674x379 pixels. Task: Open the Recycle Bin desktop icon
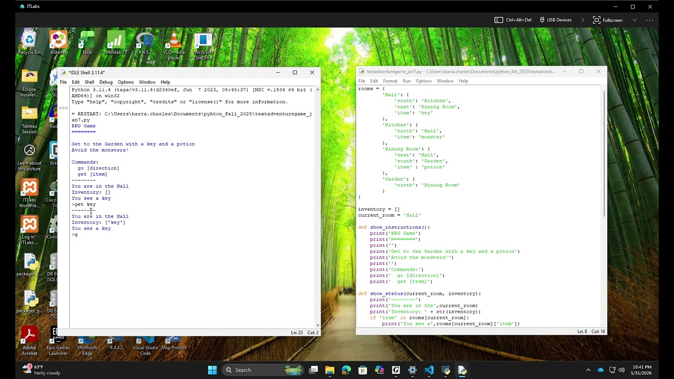click(x=29, y=43)
